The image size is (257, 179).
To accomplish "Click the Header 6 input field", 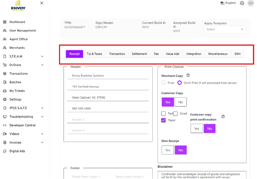I will [108, 131].
